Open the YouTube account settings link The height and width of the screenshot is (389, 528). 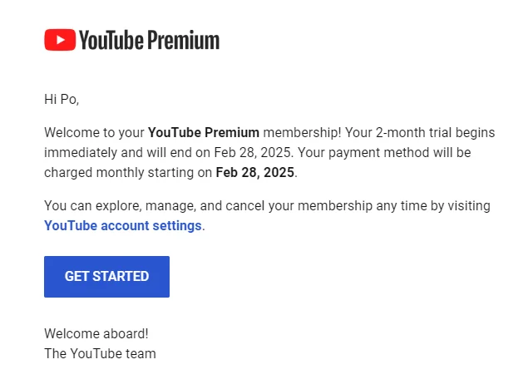click(x=123, y=226)
